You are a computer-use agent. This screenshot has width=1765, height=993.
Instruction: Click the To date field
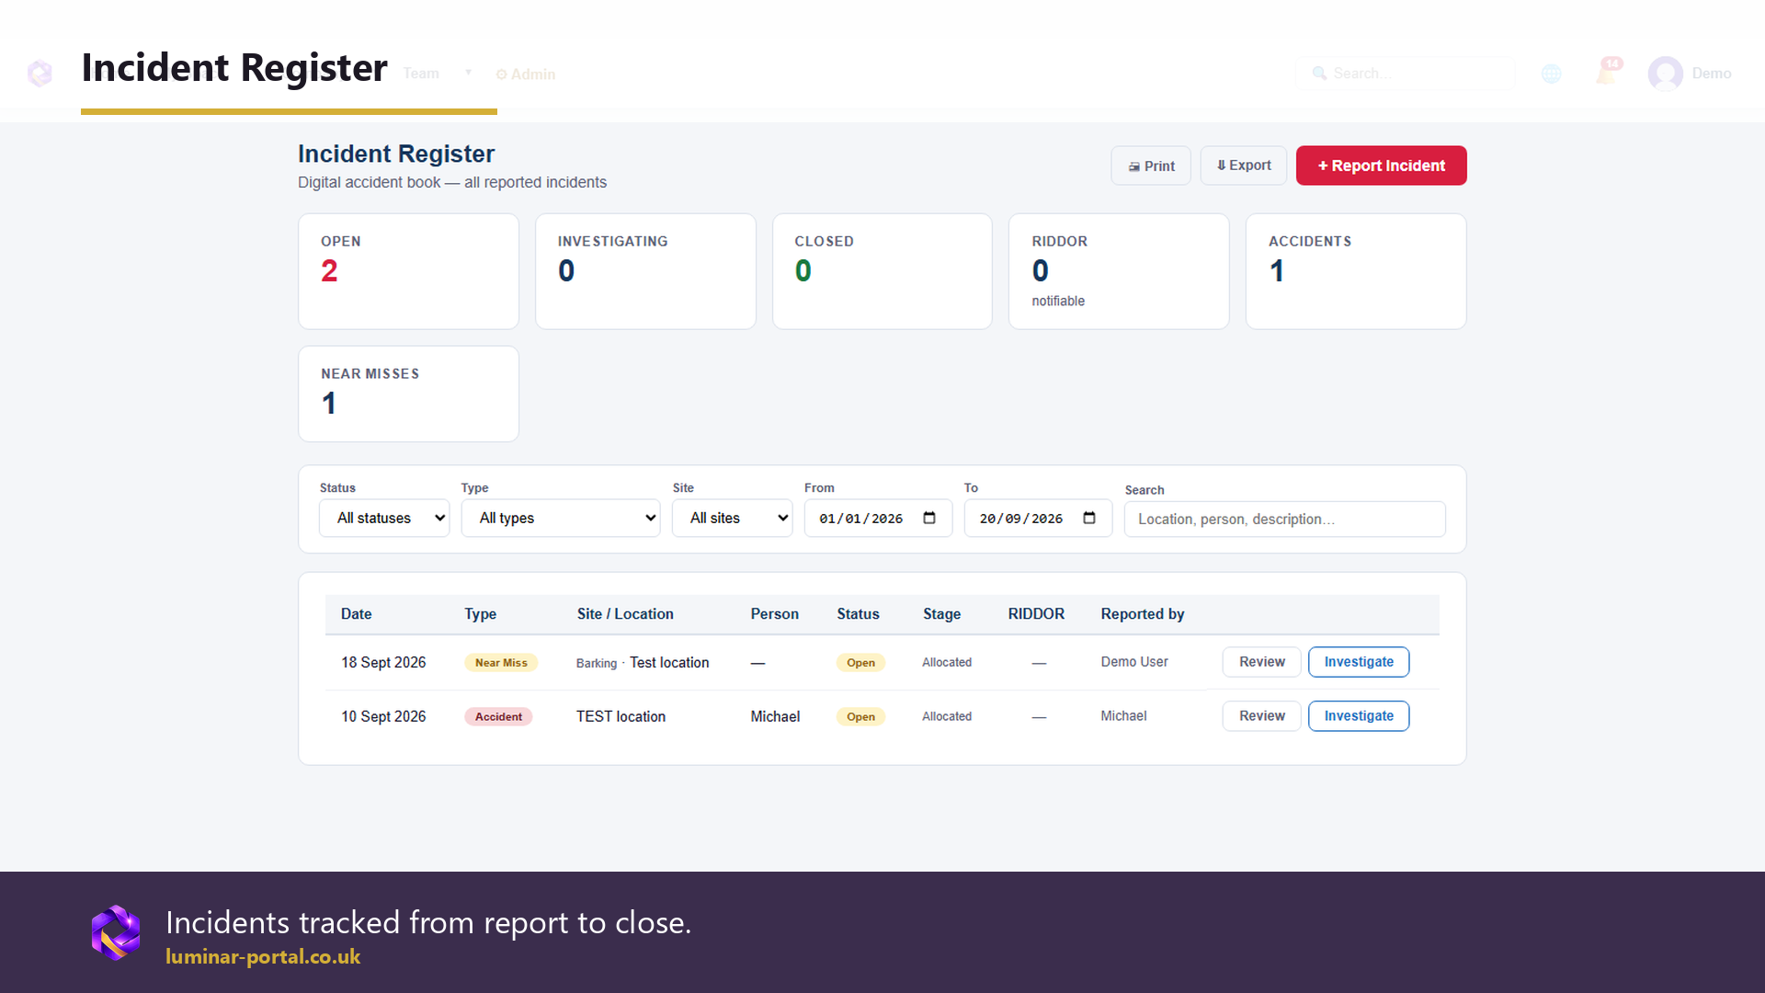coord(1038,519)
